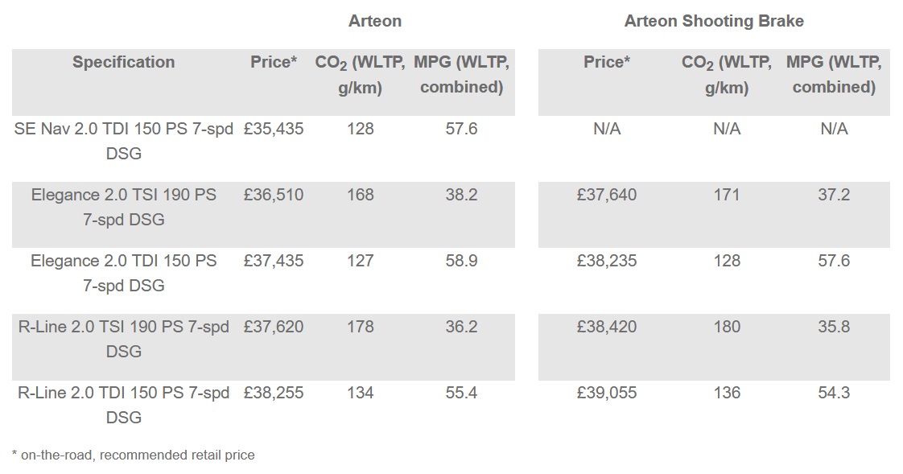
Task: Click the £35,435 price cell
Action: tap(274, 129)
